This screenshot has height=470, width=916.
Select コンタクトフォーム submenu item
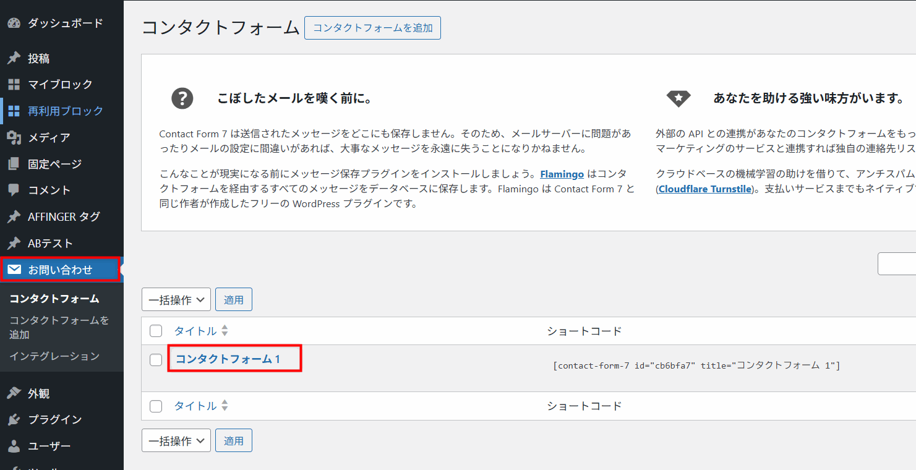coord(54,299)
